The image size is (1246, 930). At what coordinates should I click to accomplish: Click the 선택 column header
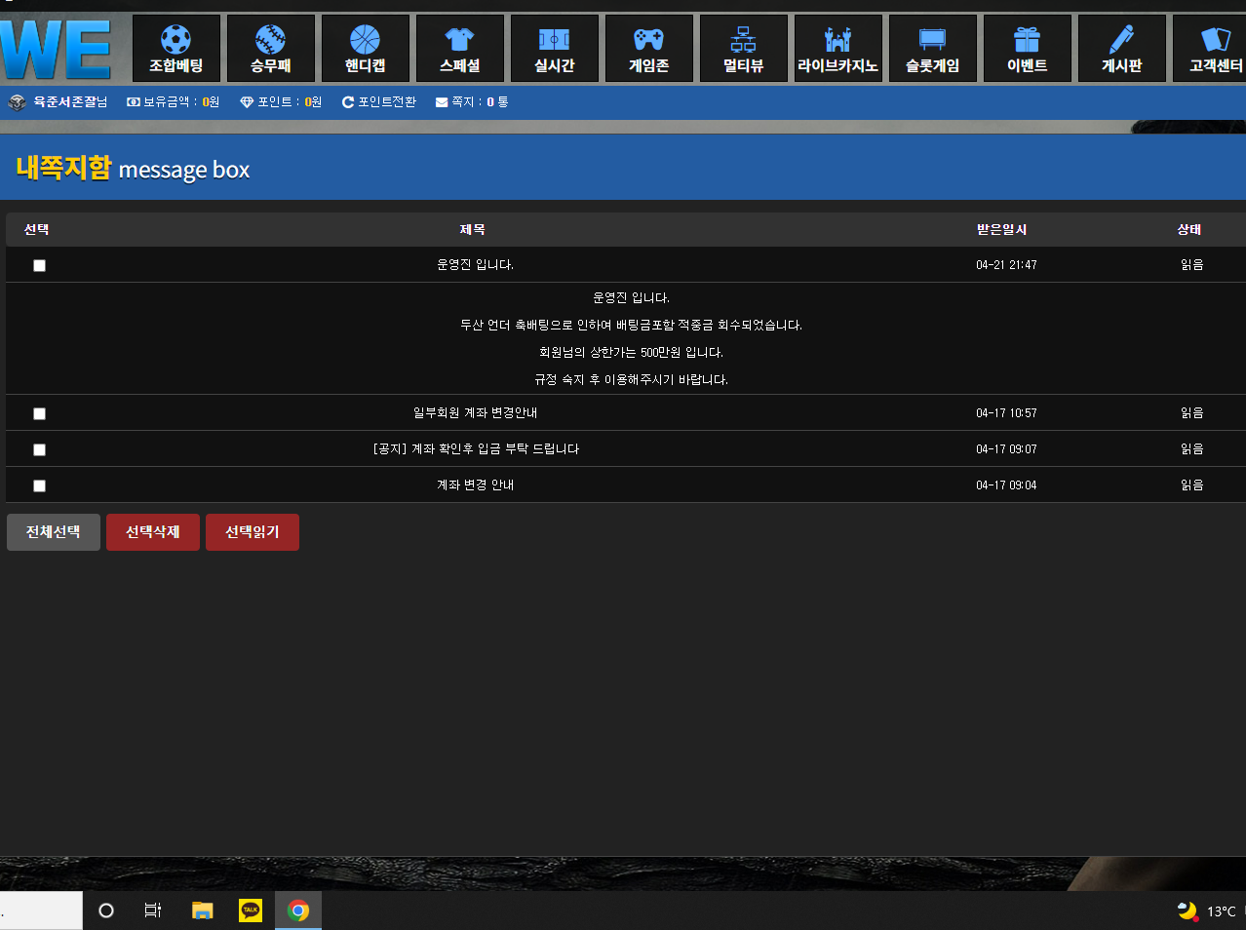point(37,230)
